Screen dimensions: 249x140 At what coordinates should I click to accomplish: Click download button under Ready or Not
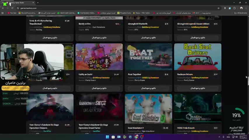point(99,38)
